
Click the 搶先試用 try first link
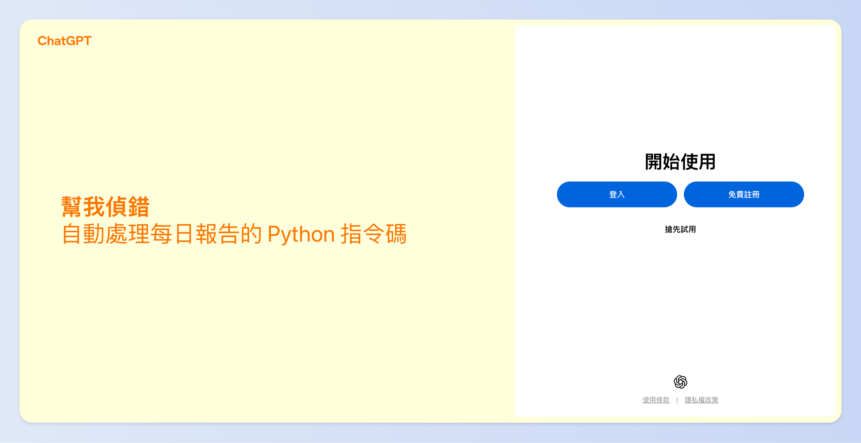click(680, 229)
